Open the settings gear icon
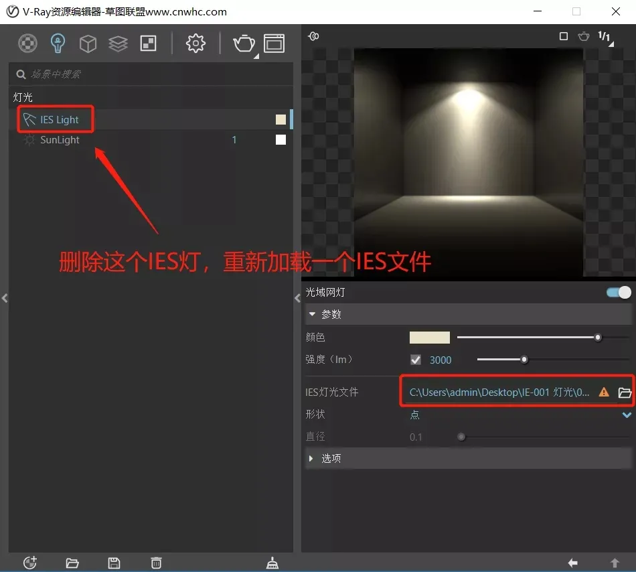Viewport: 636px width, 572px height. (x=195, y=44)
